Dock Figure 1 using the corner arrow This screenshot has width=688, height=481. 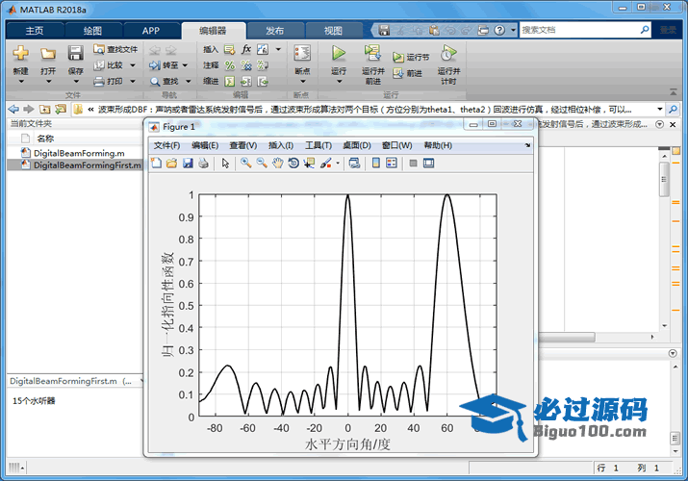(x=527, y=145)
